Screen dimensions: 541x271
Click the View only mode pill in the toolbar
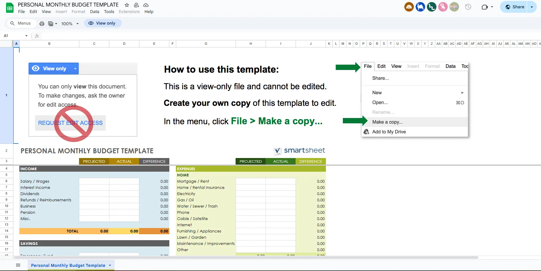(x=103, y=23)
